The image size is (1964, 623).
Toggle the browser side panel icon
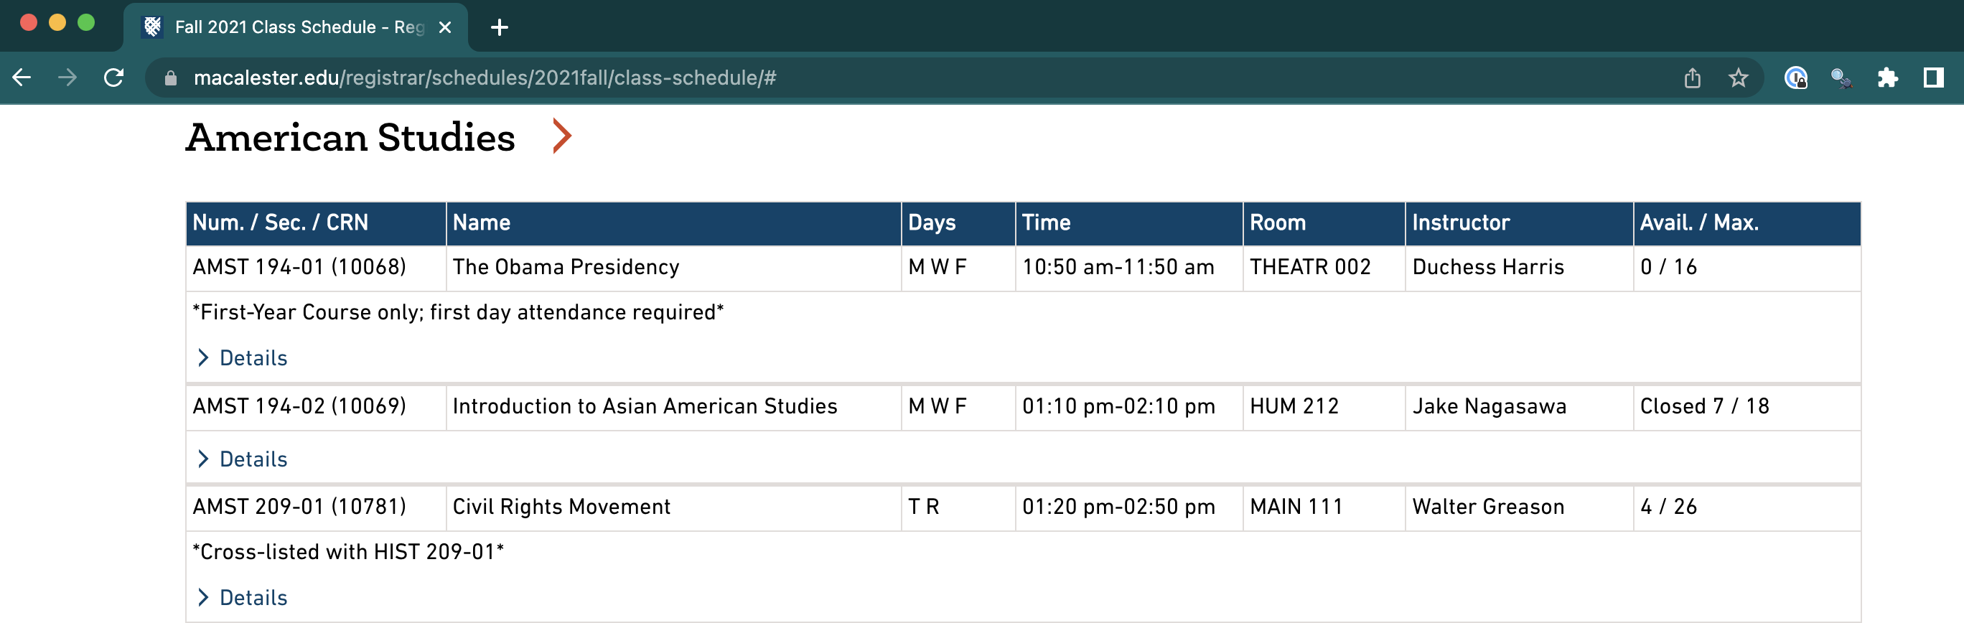coord(1932,78)
